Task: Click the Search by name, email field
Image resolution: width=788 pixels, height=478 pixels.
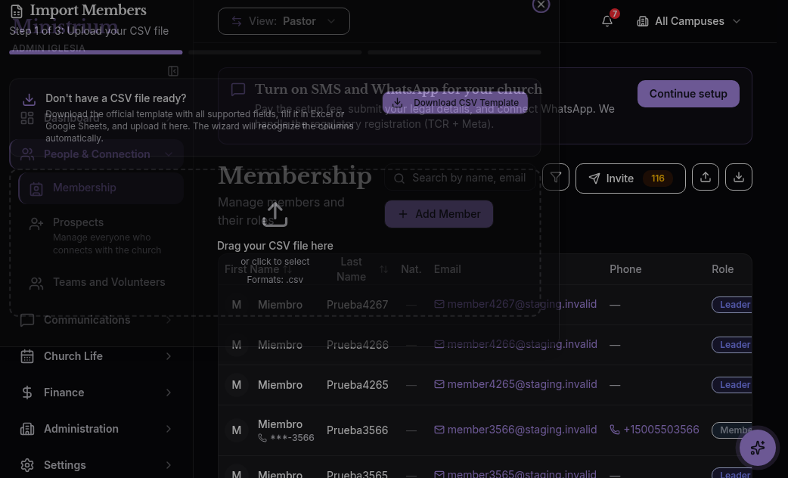Action: [460, 178]
